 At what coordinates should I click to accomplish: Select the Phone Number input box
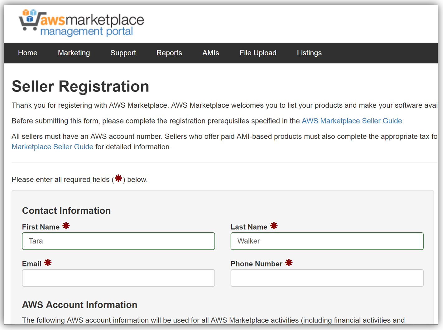coord(327,278)
